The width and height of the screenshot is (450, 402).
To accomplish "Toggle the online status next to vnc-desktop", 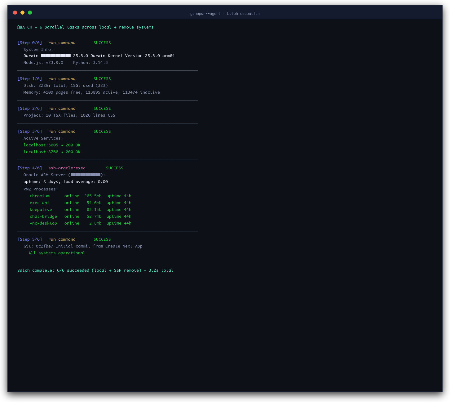I will pos(72,223).
